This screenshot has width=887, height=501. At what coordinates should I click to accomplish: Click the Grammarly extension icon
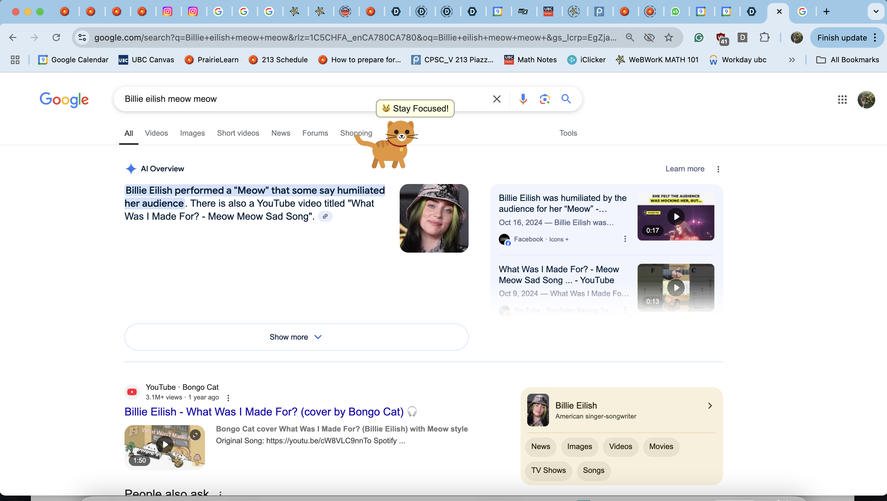699,37
